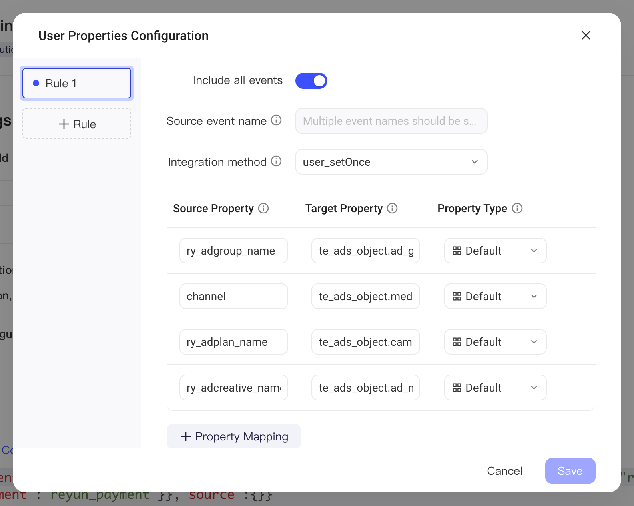Open the Integration method dropdown showing user_setOnce
Viewport: 634px width, 506px height.
pos(391,162)
